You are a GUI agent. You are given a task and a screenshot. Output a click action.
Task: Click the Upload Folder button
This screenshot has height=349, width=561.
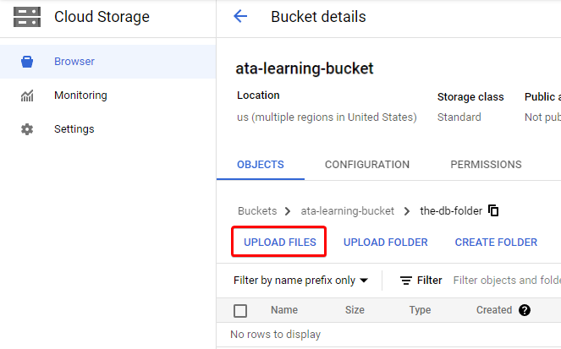[386, 243]
